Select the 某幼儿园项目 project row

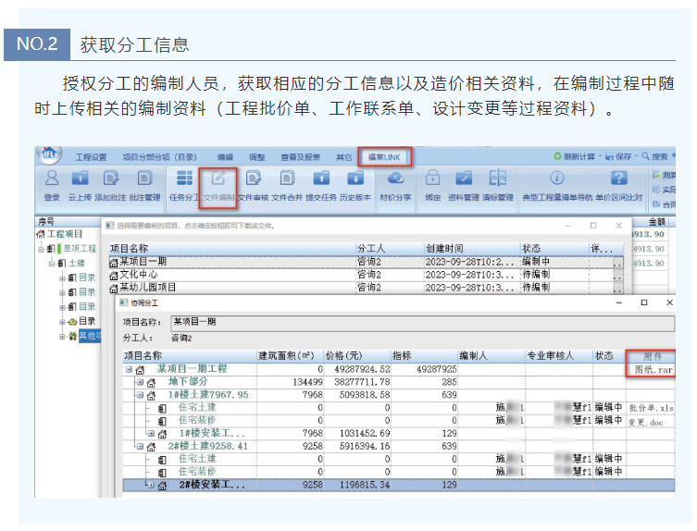366,288
